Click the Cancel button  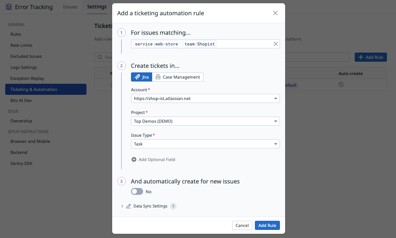point(242,225)
